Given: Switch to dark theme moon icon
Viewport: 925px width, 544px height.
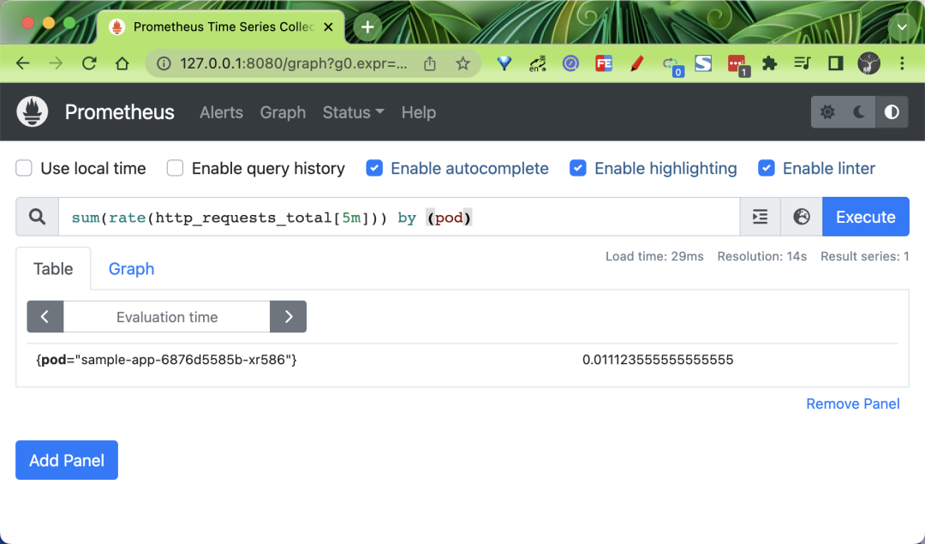Looking at the screenshot, I should [860, 112].
